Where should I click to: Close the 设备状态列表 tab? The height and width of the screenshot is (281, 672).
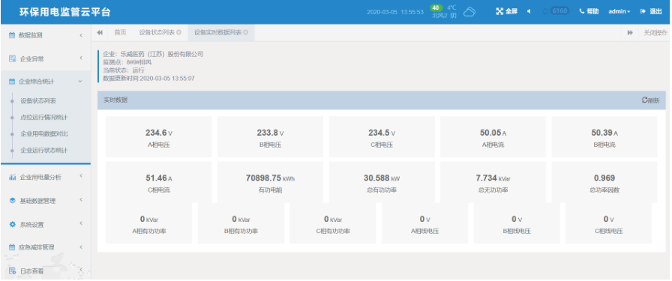point(178,32)
